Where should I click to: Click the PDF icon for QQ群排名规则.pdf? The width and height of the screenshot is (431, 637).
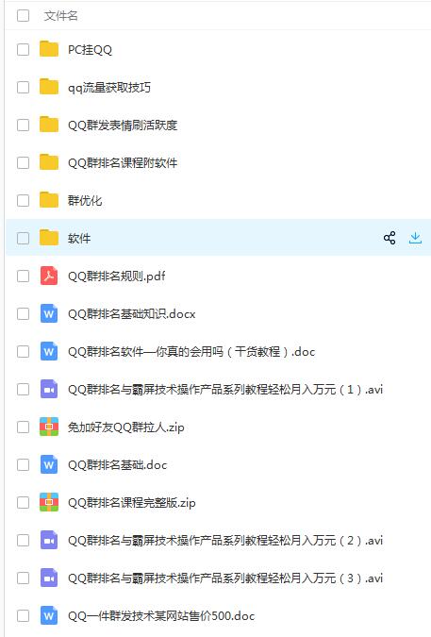[49, 276]
